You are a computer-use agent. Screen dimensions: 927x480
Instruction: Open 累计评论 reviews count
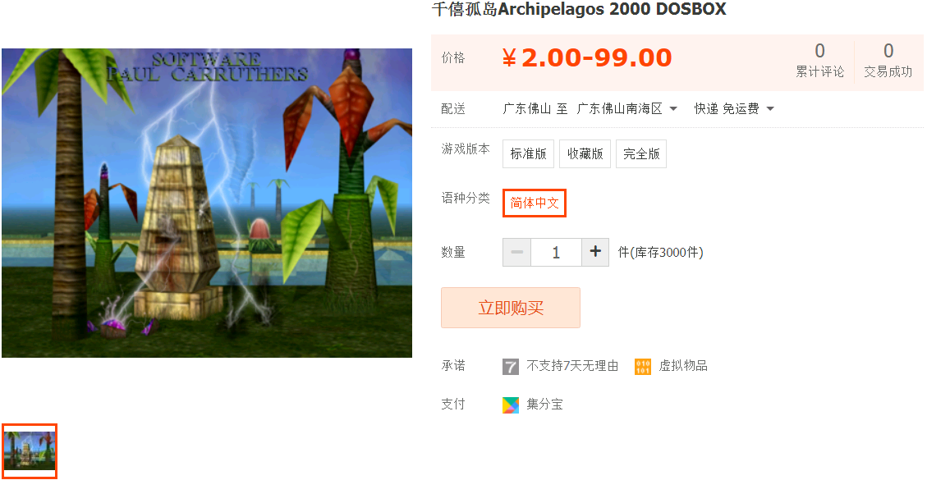(819, 60)
